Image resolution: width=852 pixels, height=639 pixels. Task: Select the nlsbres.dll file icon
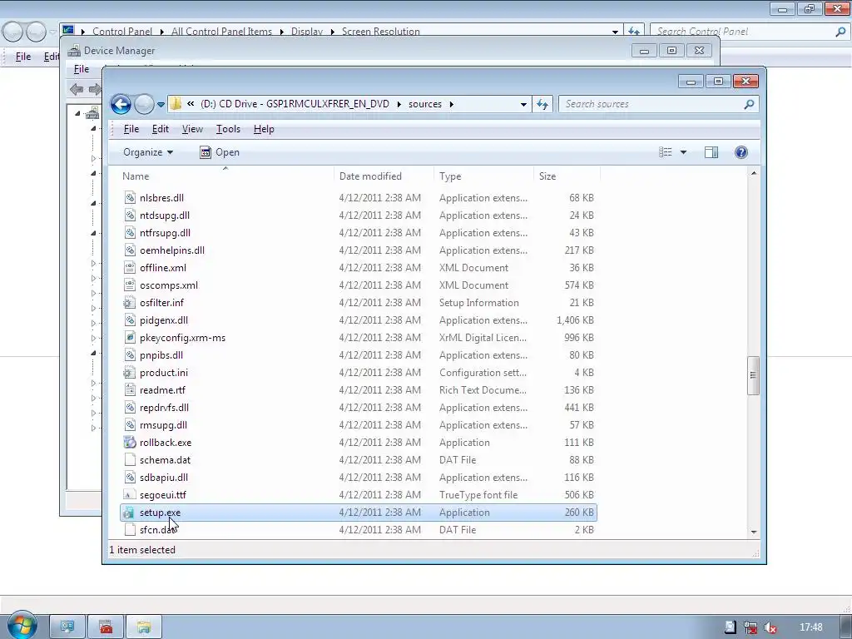(x=129, y=198)
